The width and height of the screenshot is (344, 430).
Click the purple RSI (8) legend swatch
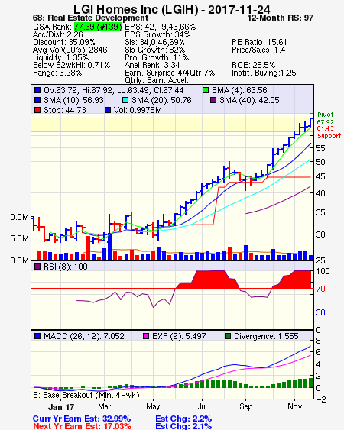[x=37, y=267]
